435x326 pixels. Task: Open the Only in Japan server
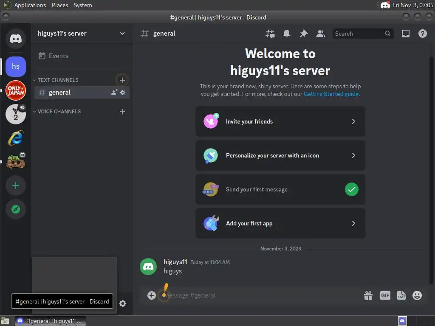(16, 90)
